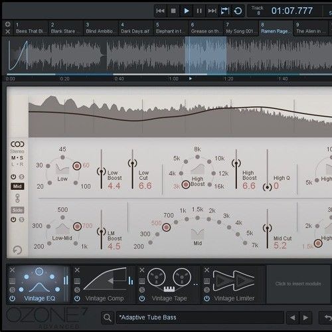Open track 3 Blind Ambitio... tab
The width and height of the screenshot is (332, 332).
[100, 28]
